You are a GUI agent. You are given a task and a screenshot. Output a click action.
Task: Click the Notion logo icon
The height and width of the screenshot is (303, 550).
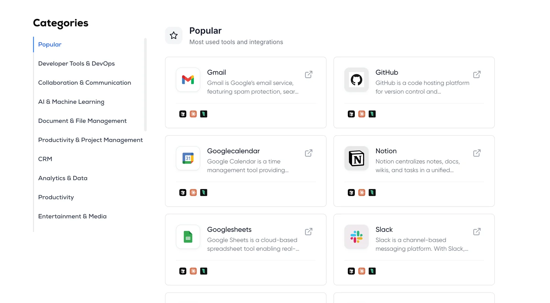[356, 158]
